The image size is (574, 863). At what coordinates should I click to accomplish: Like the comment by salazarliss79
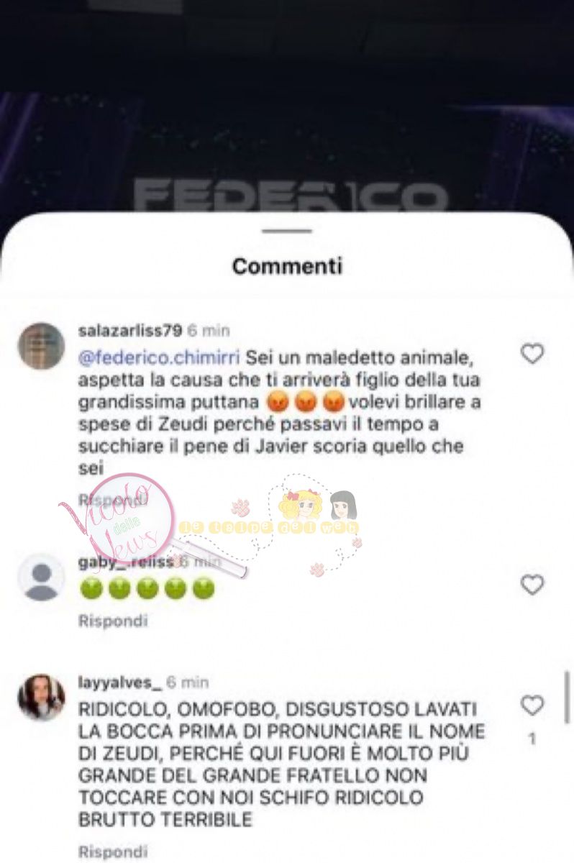tap(532, 354)
